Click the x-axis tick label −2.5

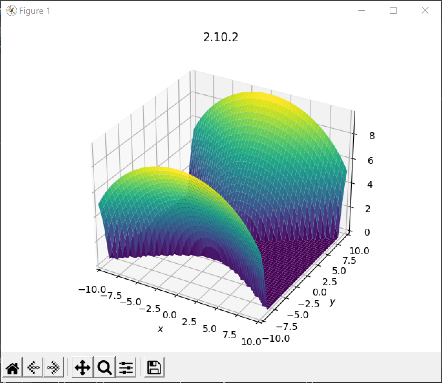point(150,309)
